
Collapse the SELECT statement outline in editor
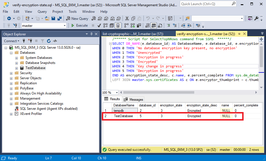pos(110,44)
